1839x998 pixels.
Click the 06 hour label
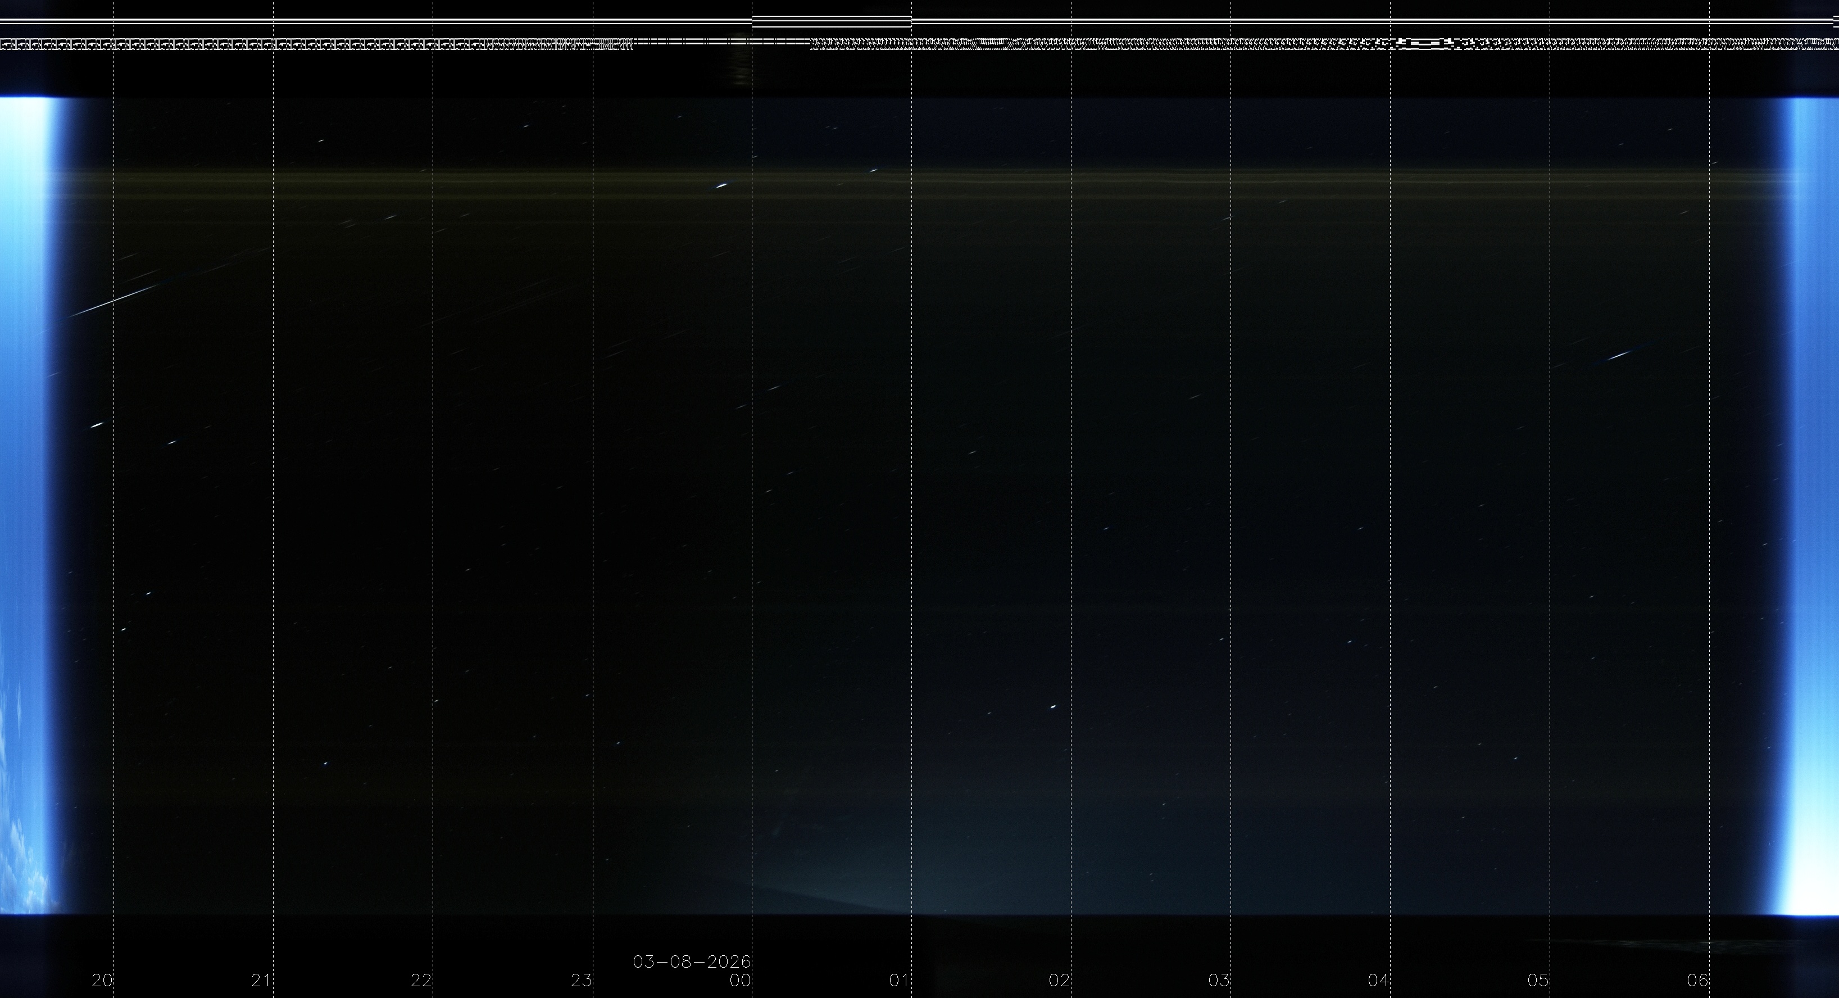pyautogui.click(x=1697, y=981)
